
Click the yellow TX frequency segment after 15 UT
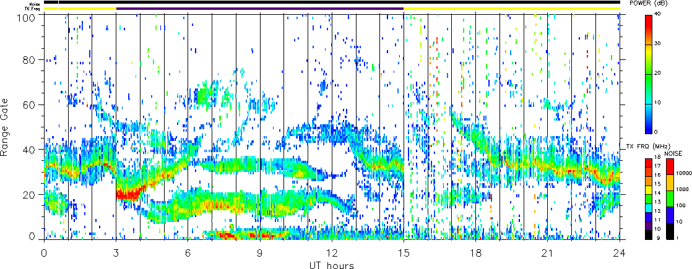pyautogui.click(x=512, y=9)
